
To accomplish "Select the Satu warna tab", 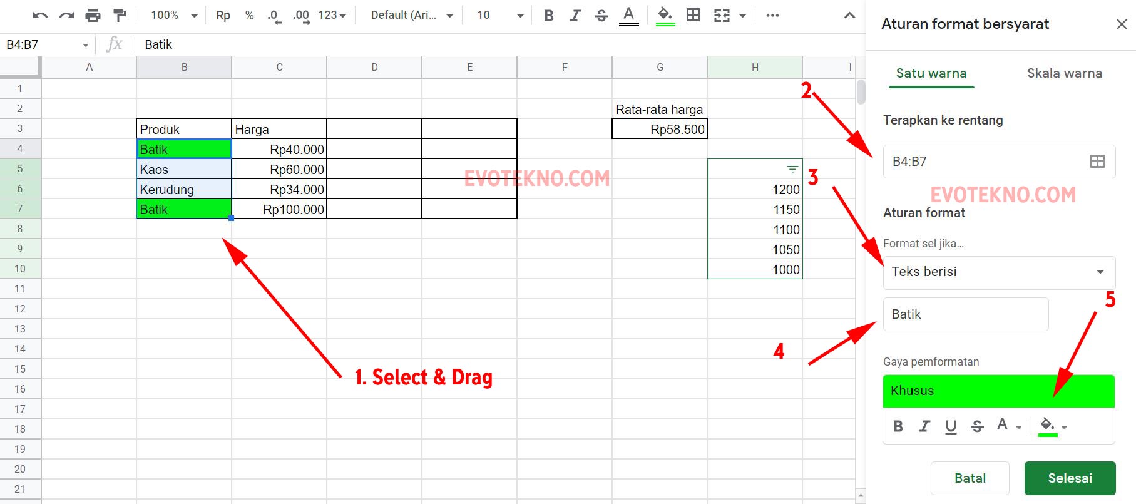I will point(931,73).
